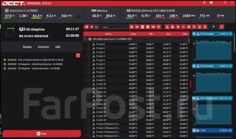Screen dimensions: 236x139
Task: Click the CPU 57.0 °C temperature readout
Action: [x=10, y=16]
